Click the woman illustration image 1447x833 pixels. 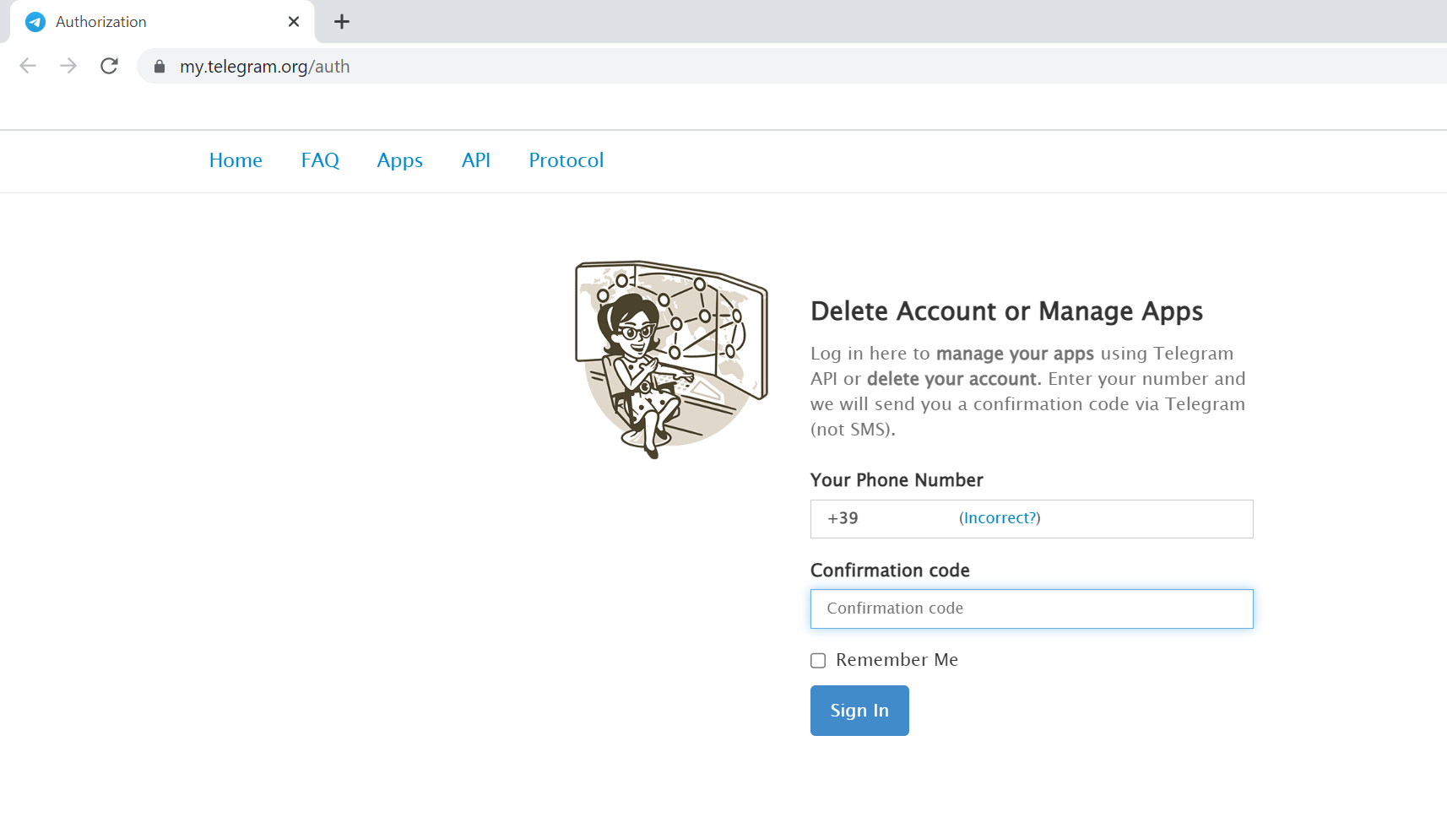coord(670,358)
